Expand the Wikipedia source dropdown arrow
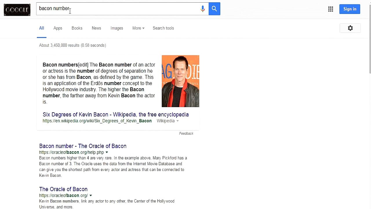371x209 pixels. click(x=177, y=121)
